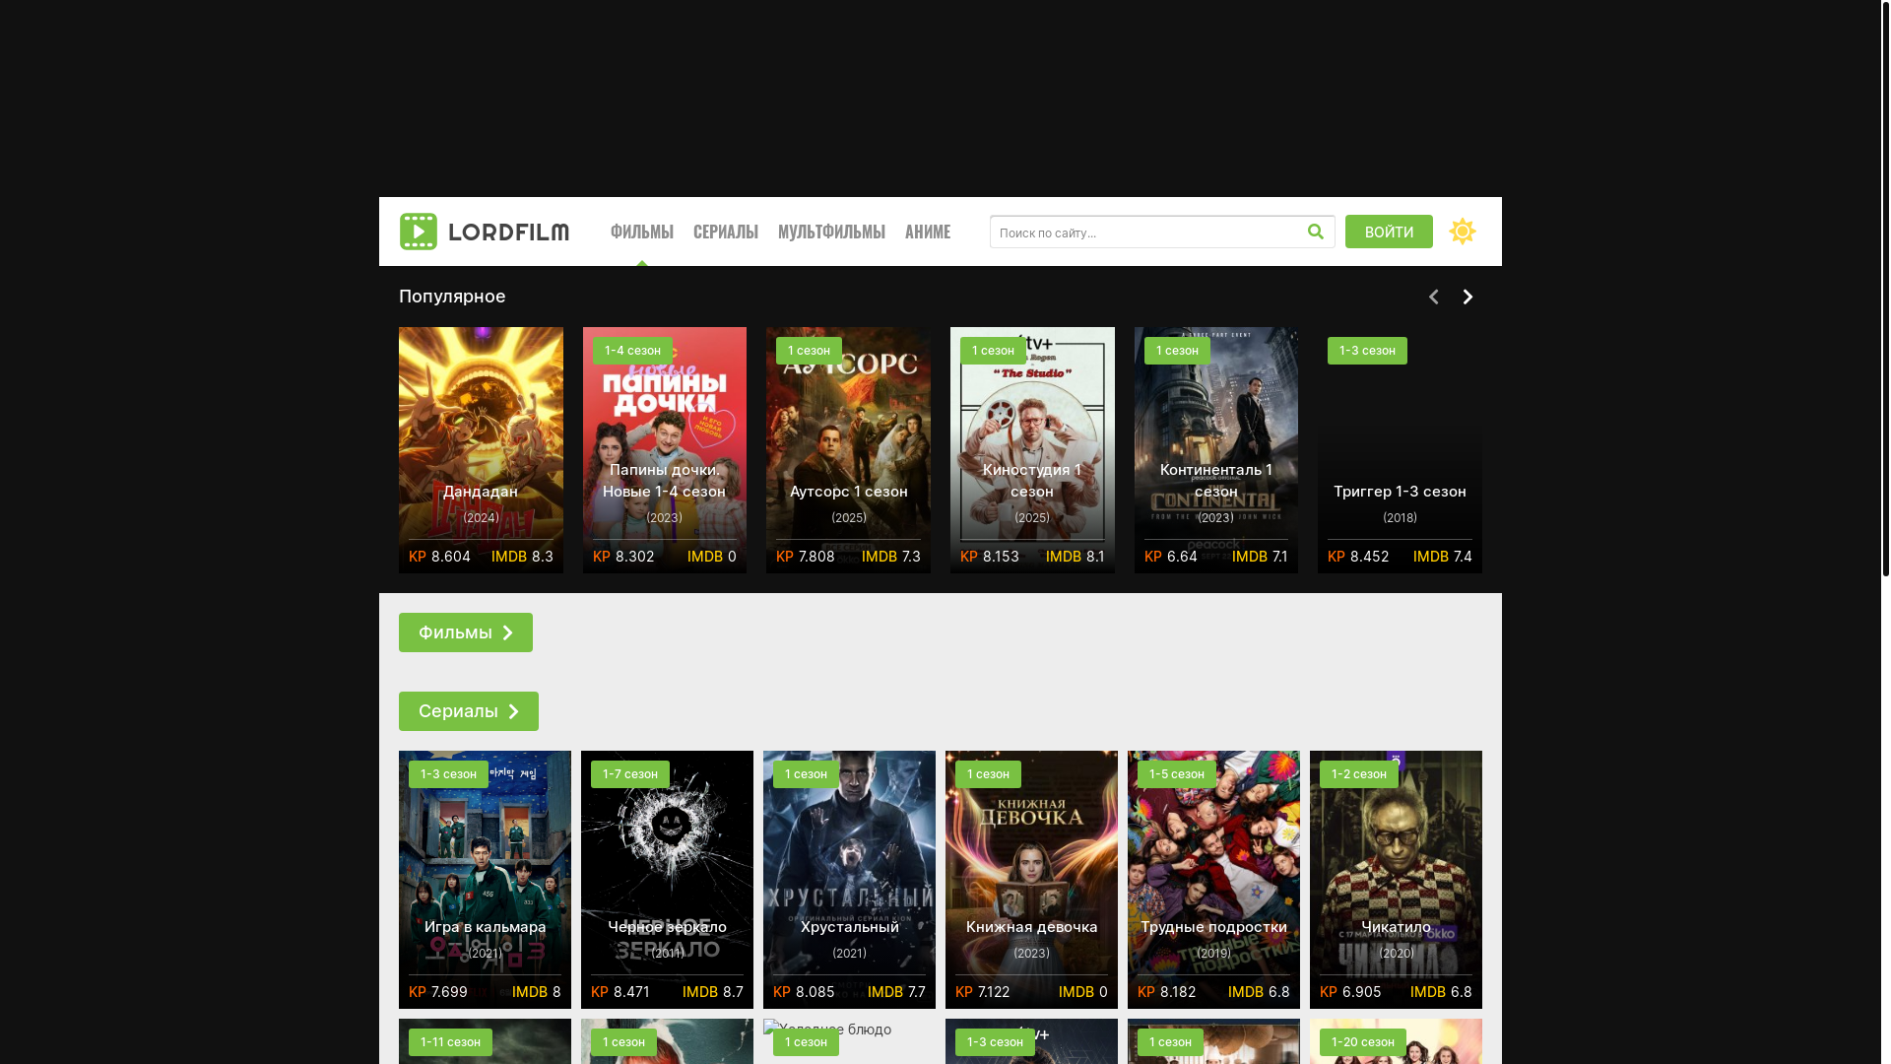Screen dimensions: 1891x1064
Task: Click KP 8.604 rating on Дандадан
Action: click(439, 557)
